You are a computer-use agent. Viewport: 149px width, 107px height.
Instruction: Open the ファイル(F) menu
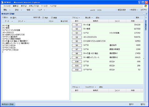[x=7, y=6]
